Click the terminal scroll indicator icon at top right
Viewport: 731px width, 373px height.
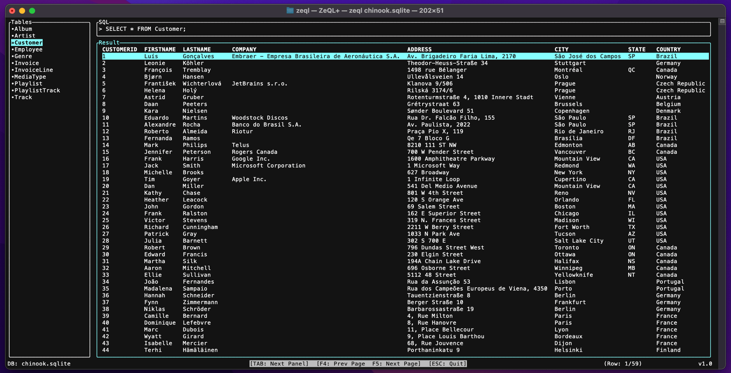click(722, 21)
